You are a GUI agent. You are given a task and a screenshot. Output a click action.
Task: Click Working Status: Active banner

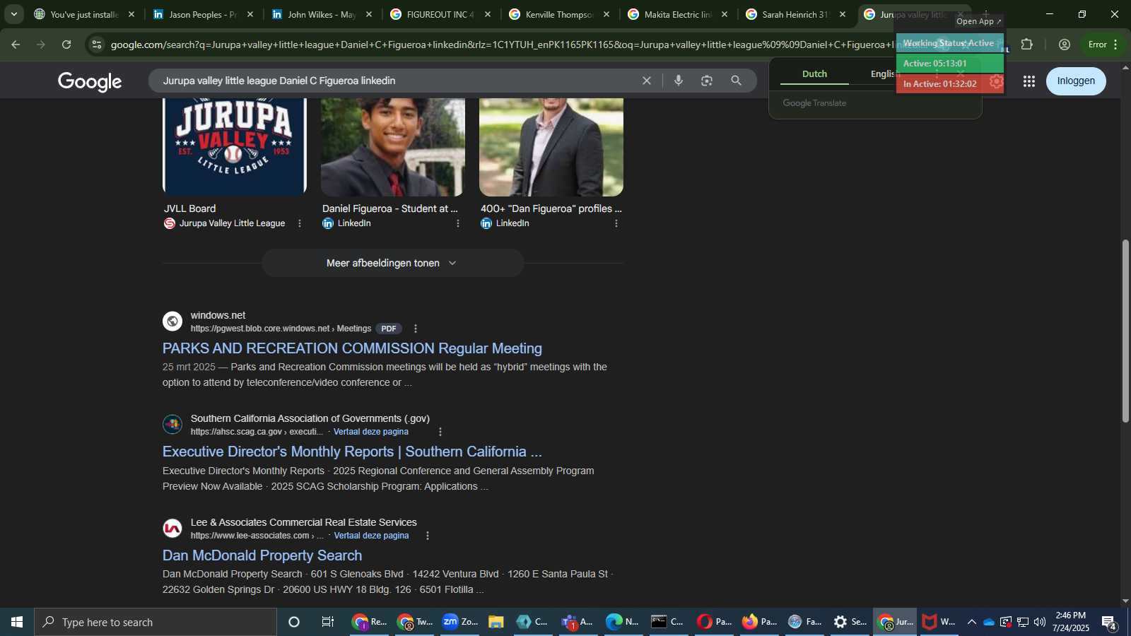(x=949, y=43)
